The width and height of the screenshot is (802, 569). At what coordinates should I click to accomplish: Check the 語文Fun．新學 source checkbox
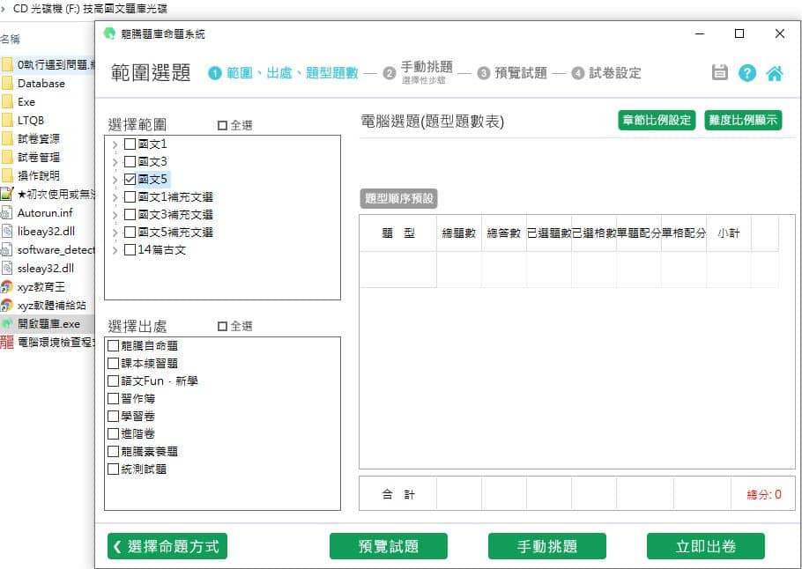114,381
